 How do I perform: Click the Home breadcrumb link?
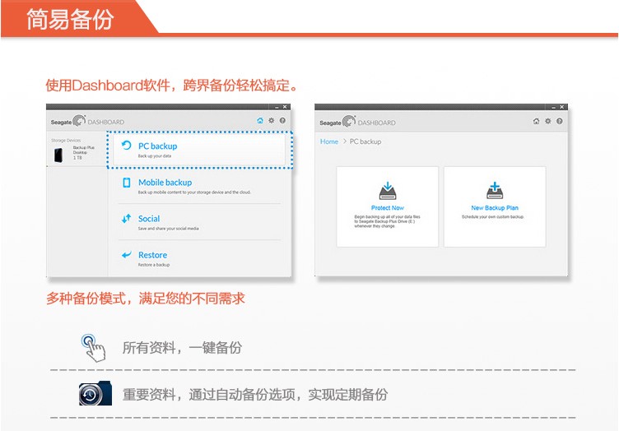click(329, 141)
